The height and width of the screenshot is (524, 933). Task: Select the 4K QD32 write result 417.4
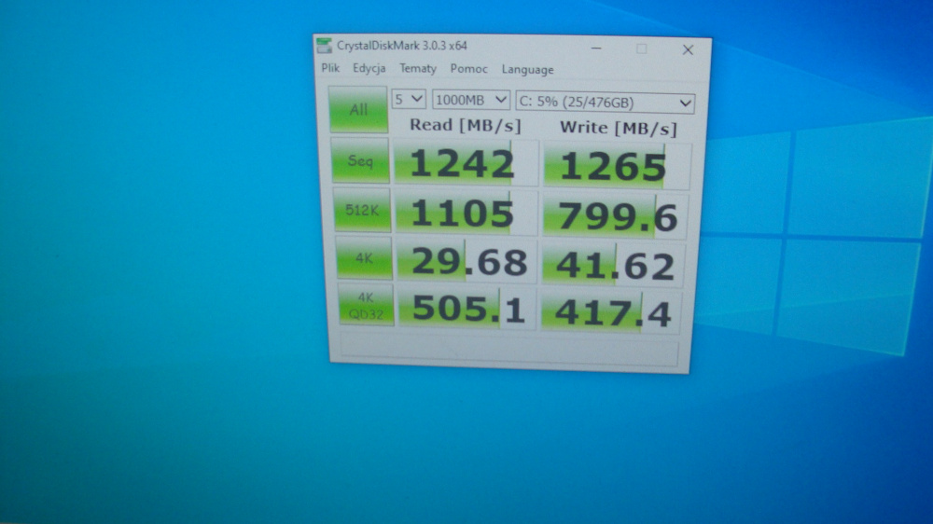(611, 311)
